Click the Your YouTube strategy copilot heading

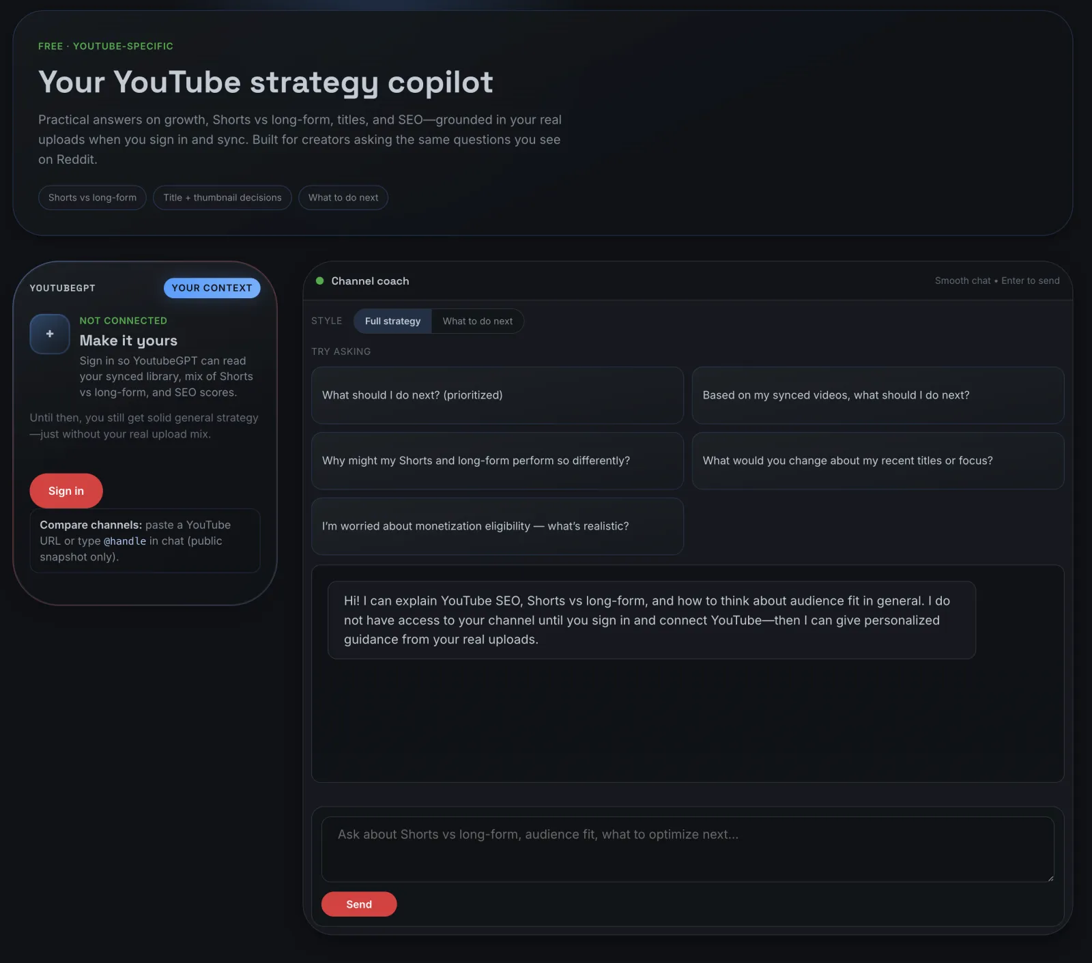[265, 83]
